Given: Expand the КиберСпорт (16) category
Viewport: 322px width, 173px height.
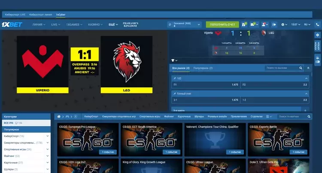Looking at the screenshot, I should [48, 136].
